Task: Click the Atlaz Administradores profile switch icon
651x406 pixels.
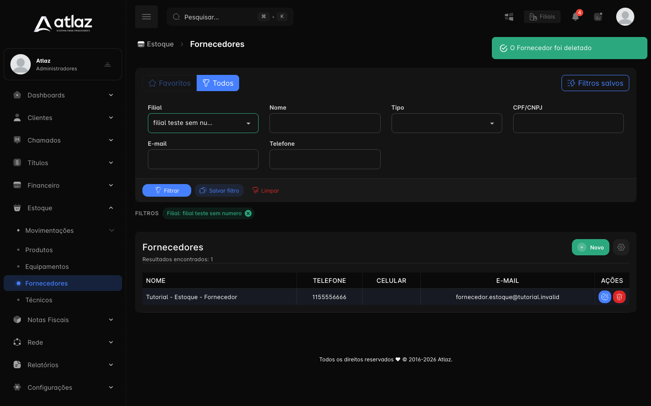Action: coord(108,65)
